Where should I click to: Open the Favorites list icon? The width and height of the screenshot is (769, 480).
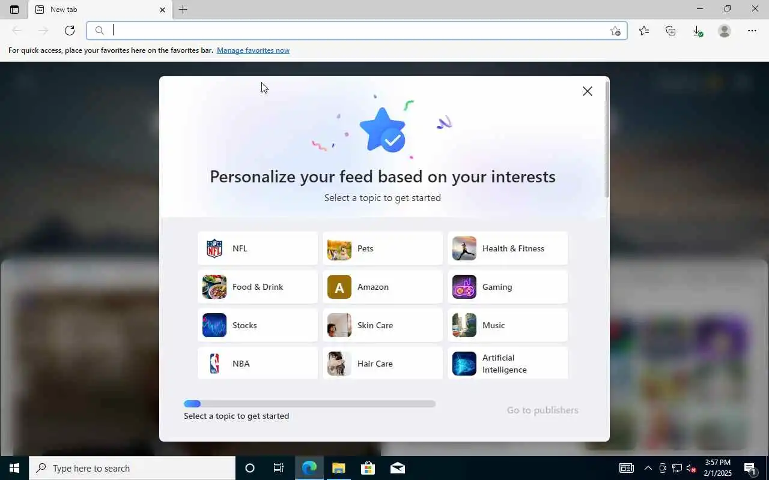pyautogui.click(x=644, y=31)
